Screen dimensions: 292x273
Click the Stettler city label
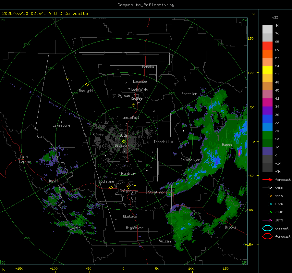point(189,94)
